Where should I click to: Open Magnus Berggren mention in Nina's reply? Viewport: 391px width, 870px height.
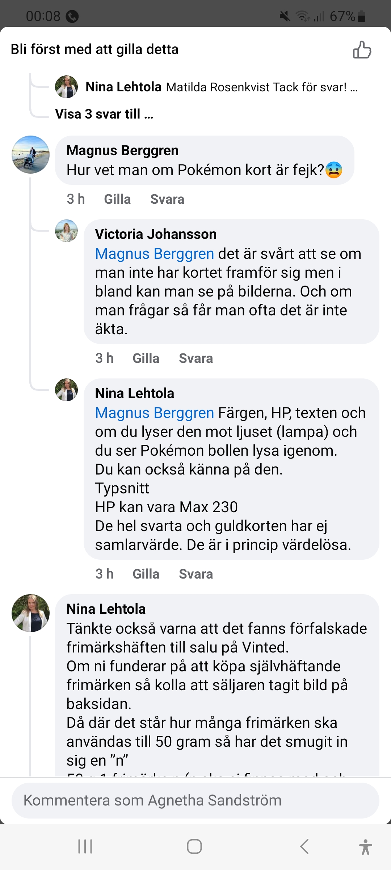[x=154, y=413]
